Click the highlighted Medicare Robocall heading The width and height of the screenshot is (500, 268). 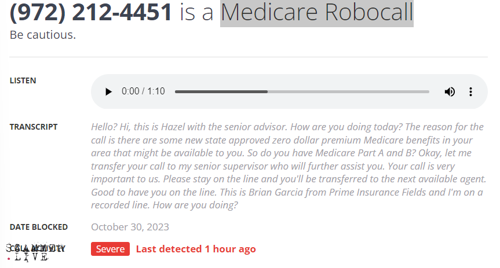click(x=316, y=12)
